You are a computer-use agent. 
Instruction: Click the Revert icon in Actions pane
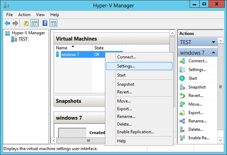[x=182, y=96]
